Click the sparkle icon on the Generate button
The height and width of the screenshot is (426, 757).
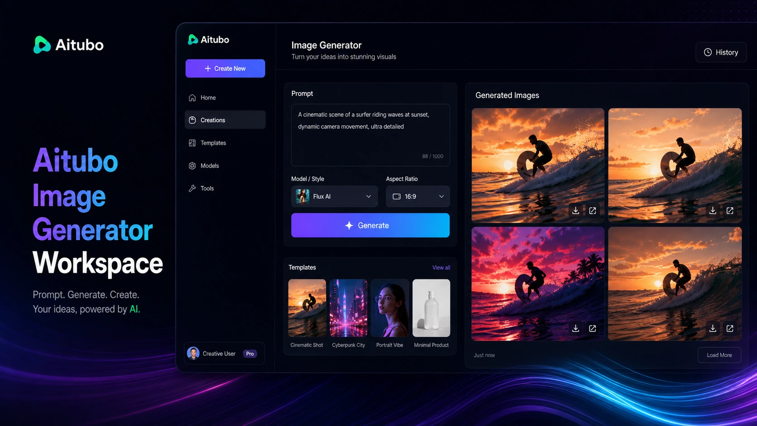coord(349,225)
